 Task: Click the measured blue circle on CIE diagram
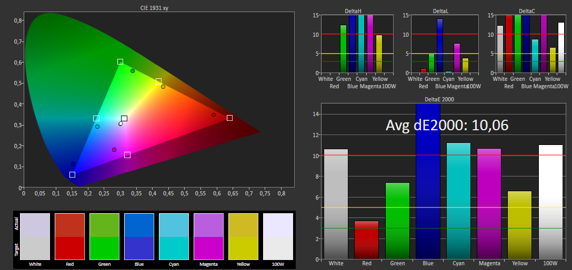pyautogui.click(x=73, y=164)
